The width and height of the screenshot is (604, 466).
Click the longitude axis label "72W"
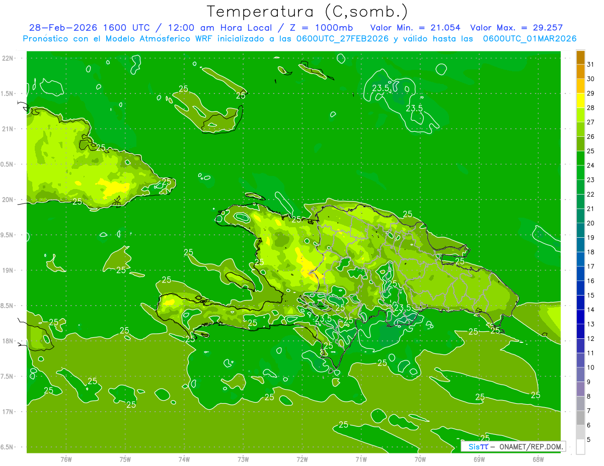pos(302,459)
